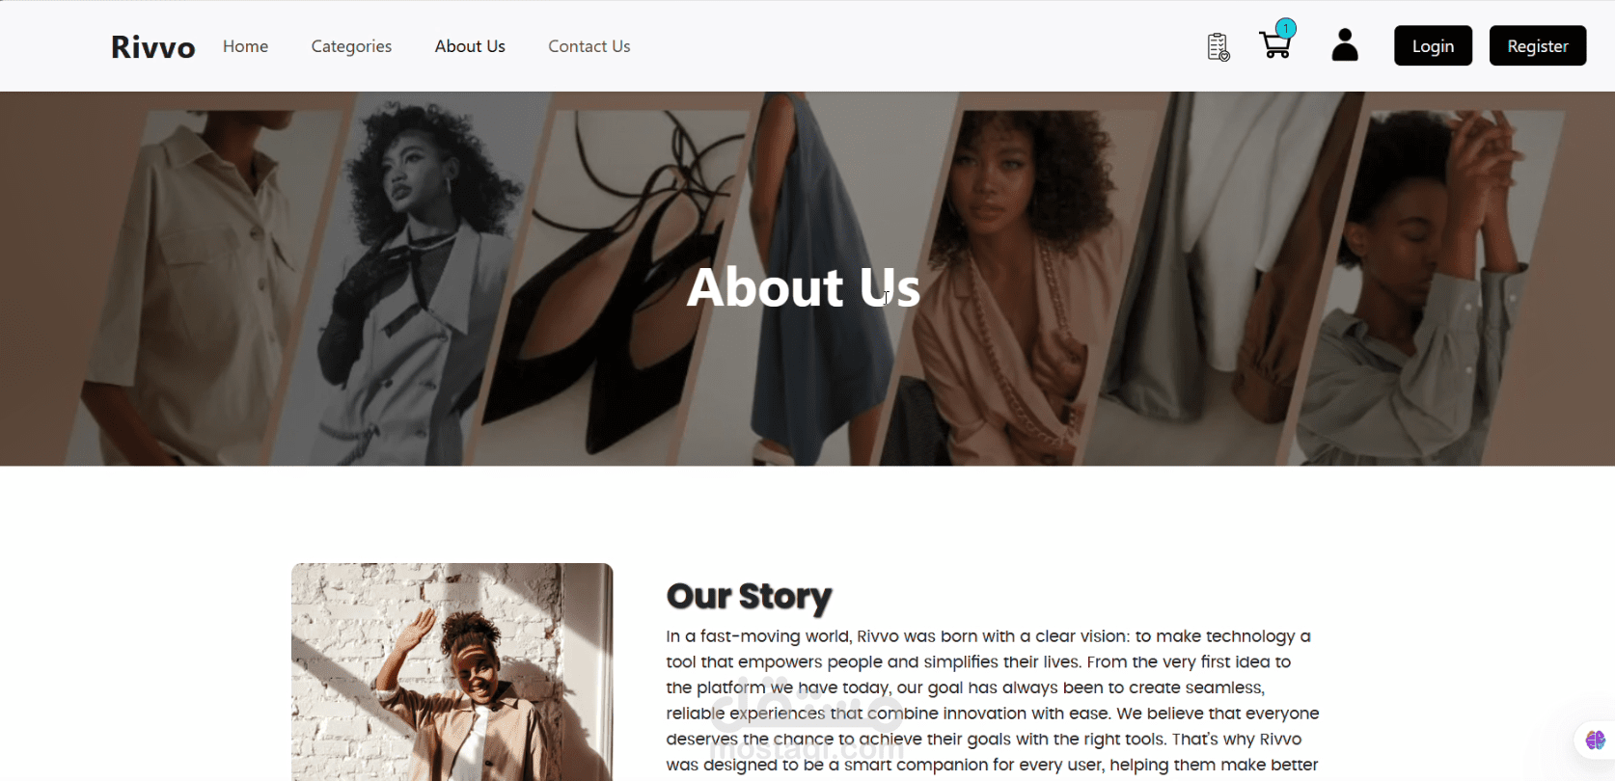The height and width of the screenshot is (781, 1615).
Task: Click the cart item count badge
Action: coord(1285,28)
